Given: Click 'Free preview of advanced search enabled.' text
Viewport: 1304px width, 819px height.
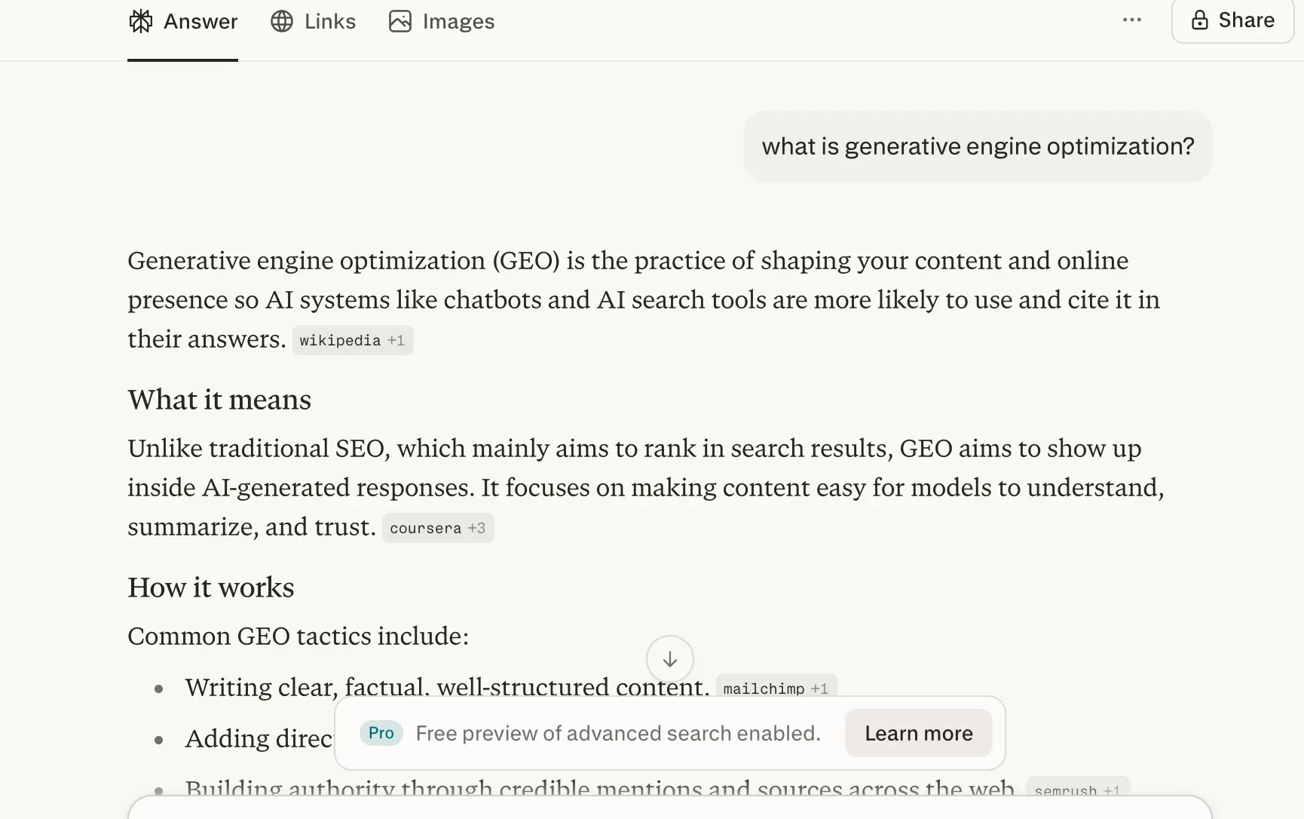Looking at the screenshot, I should pos(618,733).
